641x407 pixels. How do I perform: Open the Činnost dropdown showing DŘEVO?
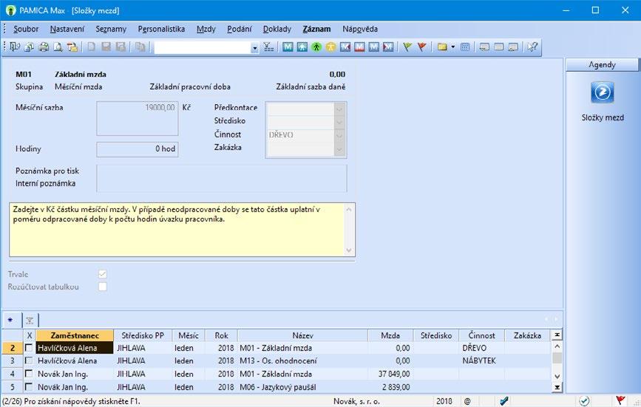pyautogui.click(x=339, y=135)
